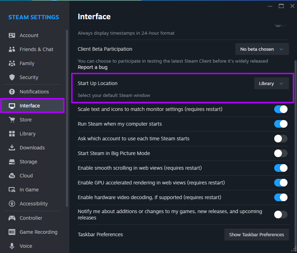The image size is (297, 253).
Task: Click the Interface monitor icon
Action: pos(12,106)
